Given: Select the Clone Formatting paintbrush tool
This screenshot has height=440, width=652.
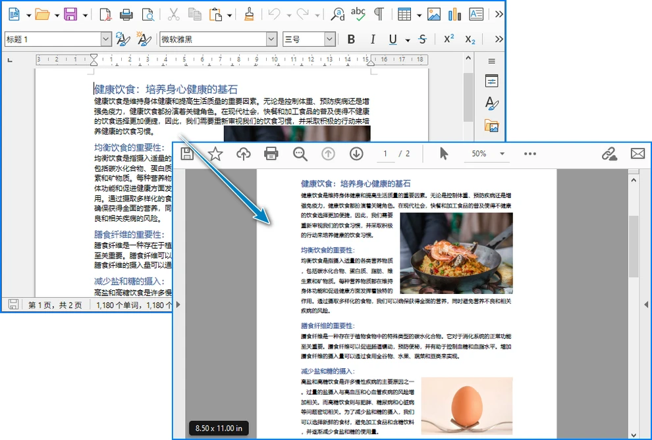Looking at the screenshot, I should 248,14.
